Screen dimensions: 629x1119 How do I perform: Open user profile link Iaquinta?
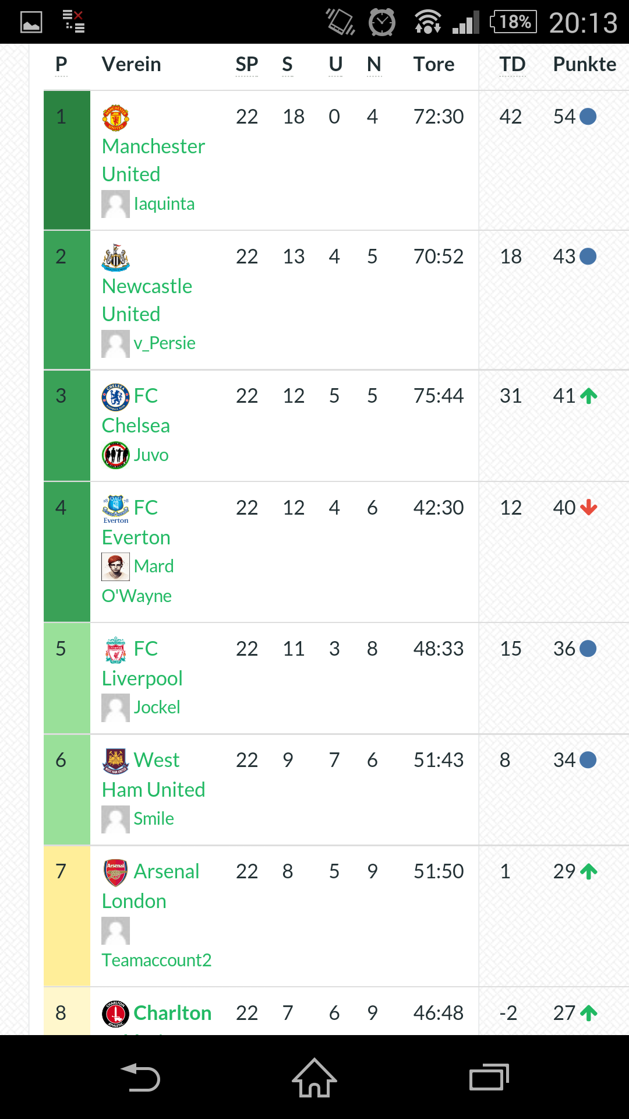coord(164,204)
